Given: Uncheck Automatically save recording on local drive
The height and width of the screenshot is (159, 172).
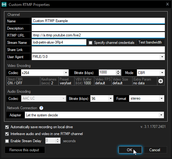Looking at the screenshot, I should pyautogui.click(x=7, y=127).
